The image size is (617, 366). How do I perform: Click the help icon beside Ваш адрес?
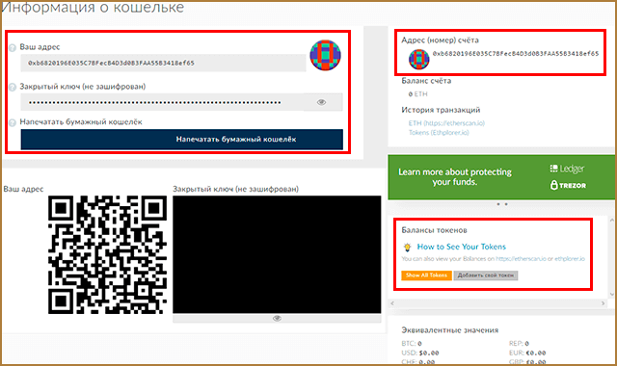tap(13, 48)
